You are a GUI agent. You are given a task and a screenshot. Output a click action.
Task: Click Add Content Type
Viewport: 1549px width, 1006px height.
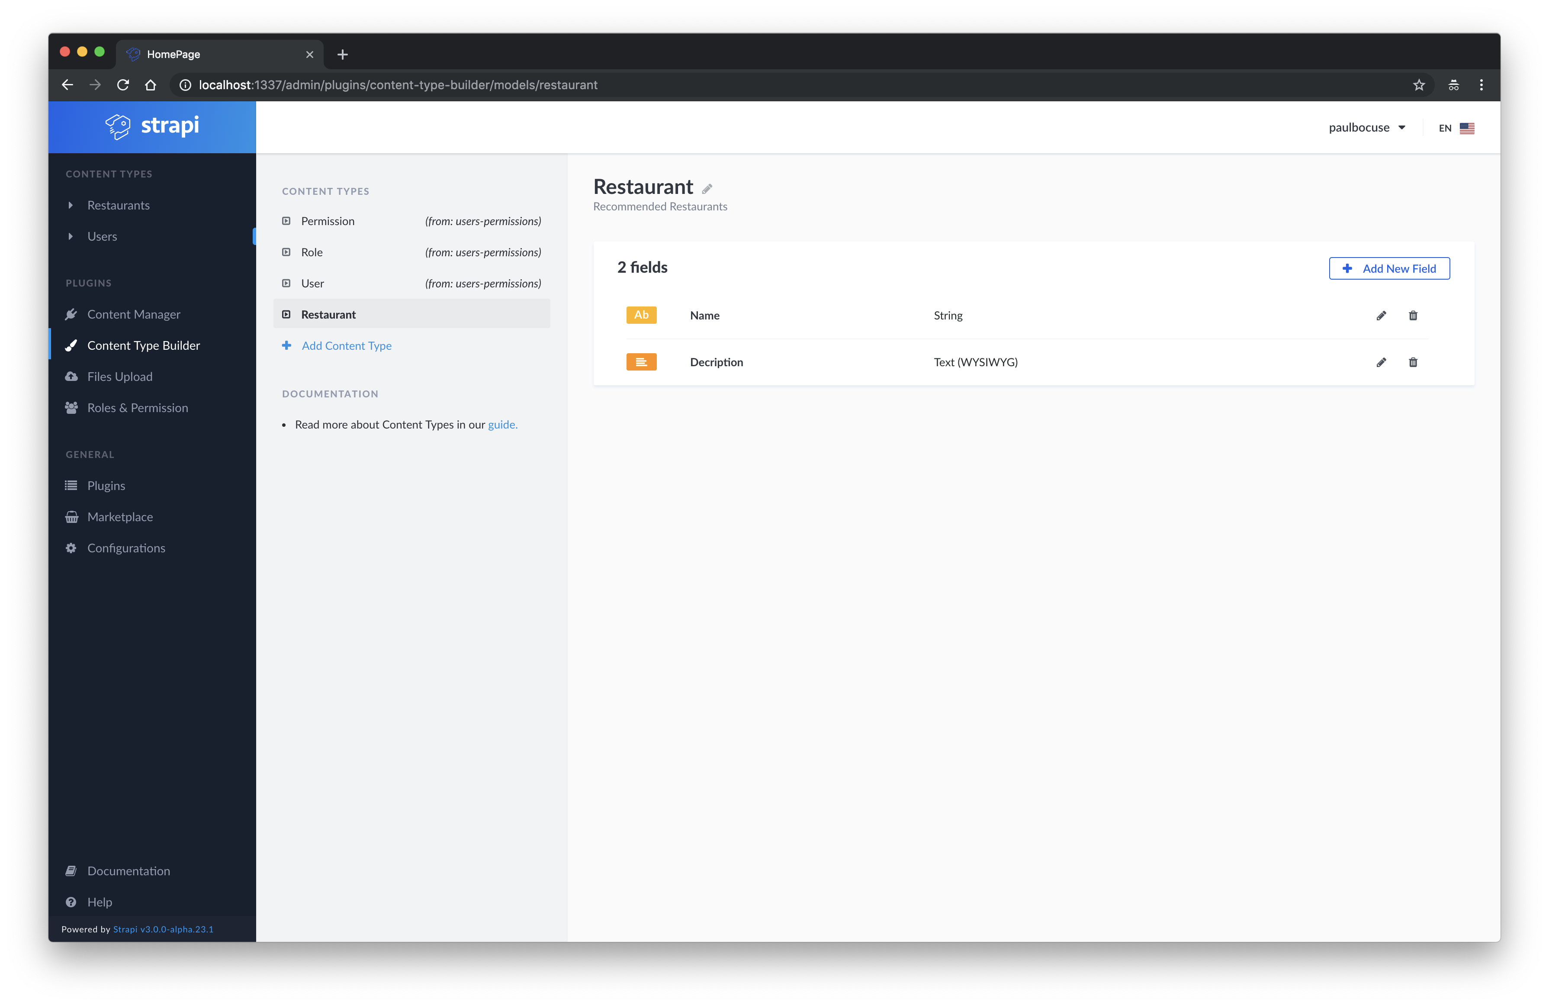[346, 345]
